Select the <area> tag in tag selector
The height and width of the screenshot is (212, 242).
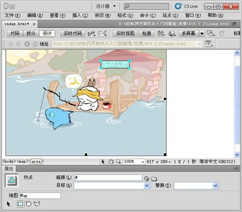coord(36,161)
